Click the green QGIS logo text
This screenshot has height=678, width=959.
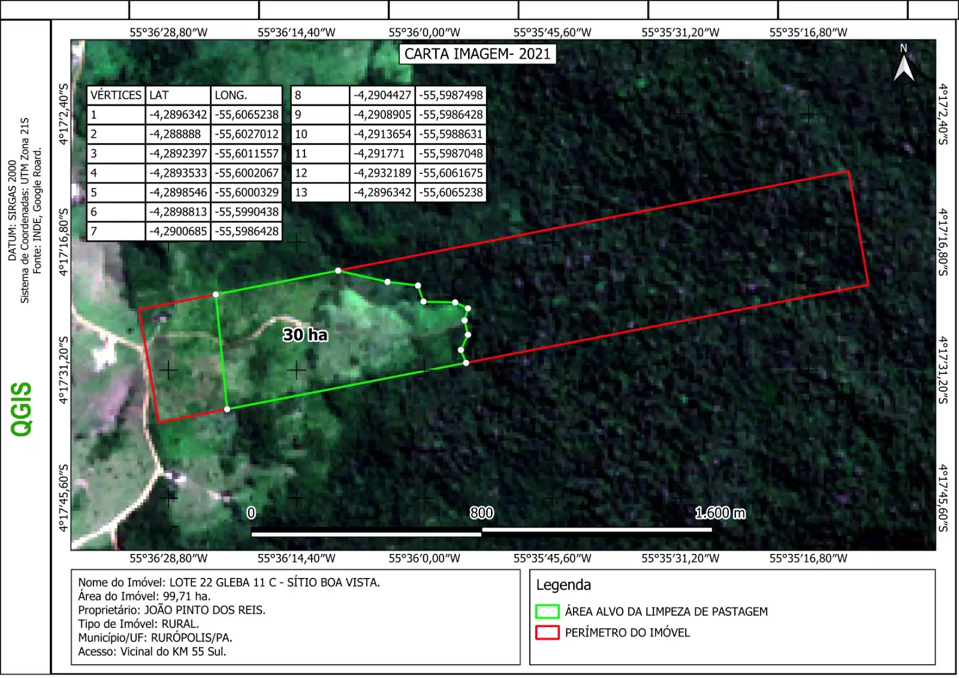22,408
